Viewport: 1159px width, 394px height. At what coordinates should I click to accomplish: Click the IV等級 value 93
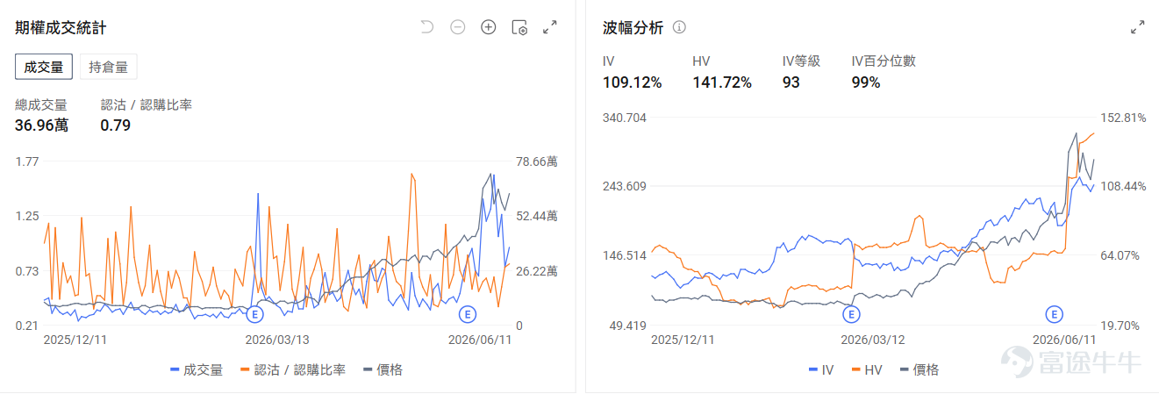[791, 82]
